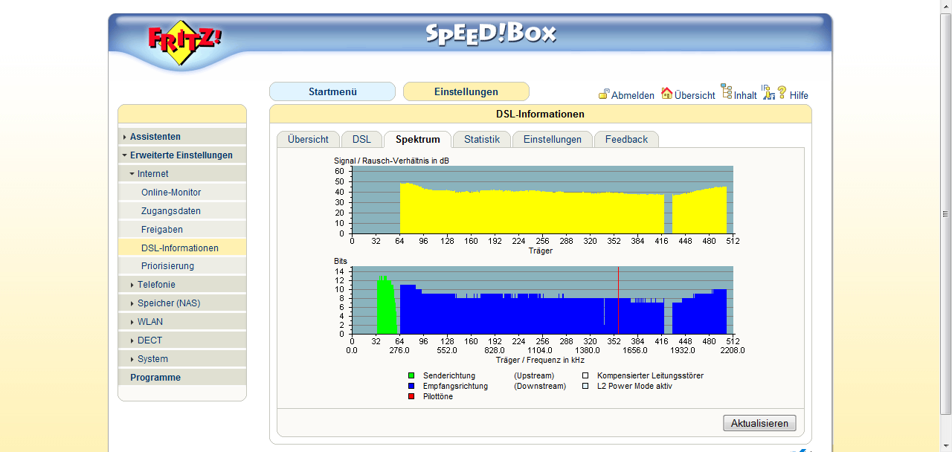
Task: Collapse the Erweiterte Einstellungen section
Action: click(181, 155)
